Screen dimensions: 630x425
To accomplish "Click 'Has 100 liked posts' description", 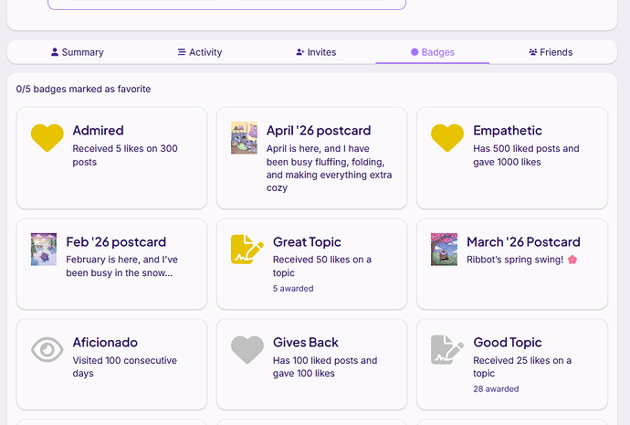I will pyautogui.click(x=325, y=367).
